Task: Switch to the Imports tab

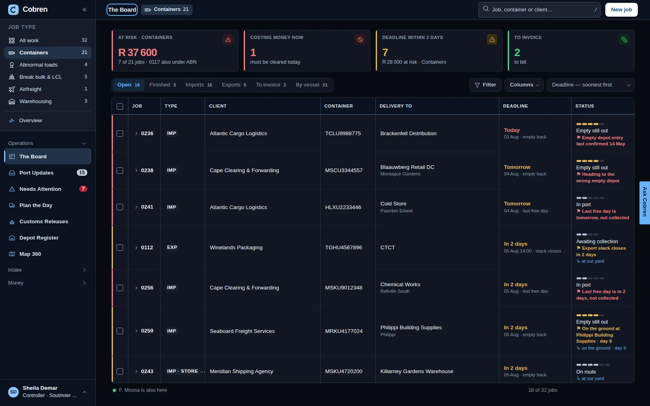Action: point(199,85)
